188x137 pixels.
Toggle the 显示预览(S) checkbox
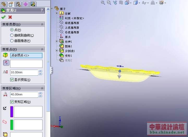tap(12, 80)
